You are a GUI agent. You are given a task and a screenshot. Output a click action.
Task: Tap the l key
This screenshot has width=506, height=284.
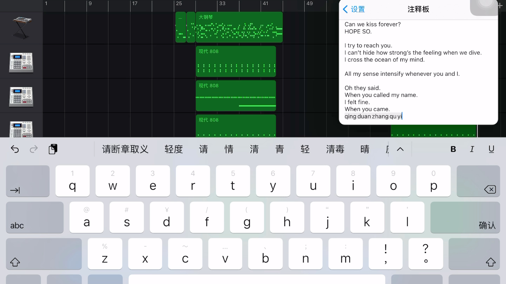tap(408, 217)
